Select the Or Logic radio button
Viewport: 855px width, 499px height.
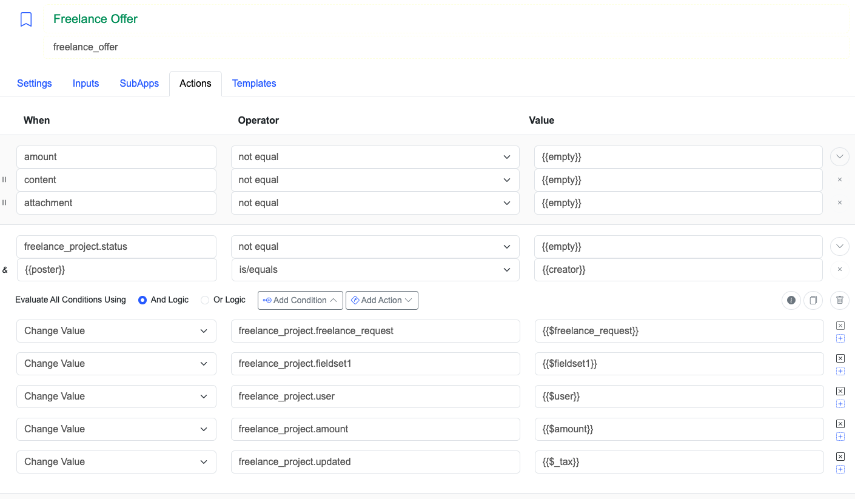coord(205,300)
